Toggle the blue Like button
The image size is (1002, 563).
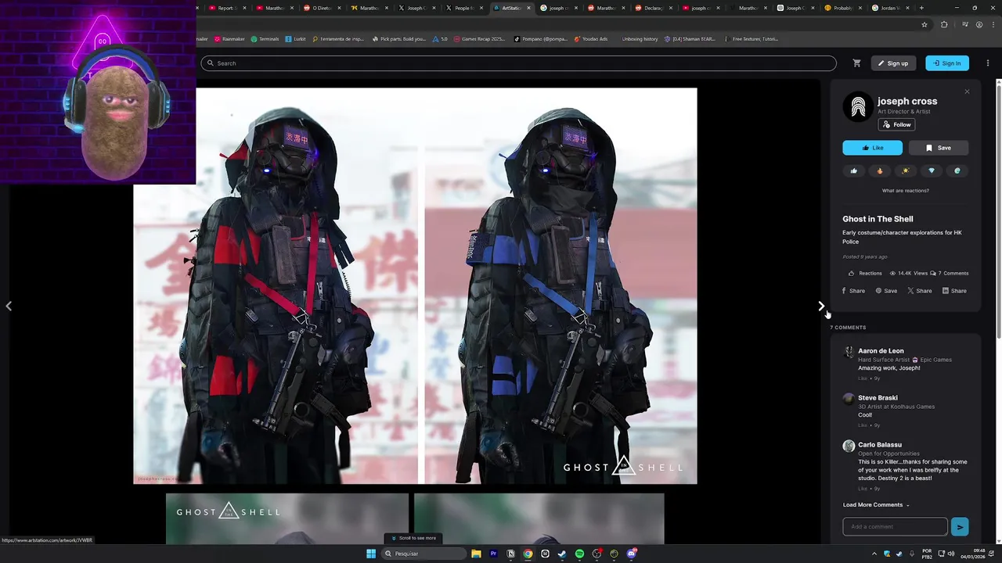click(872, 148)
